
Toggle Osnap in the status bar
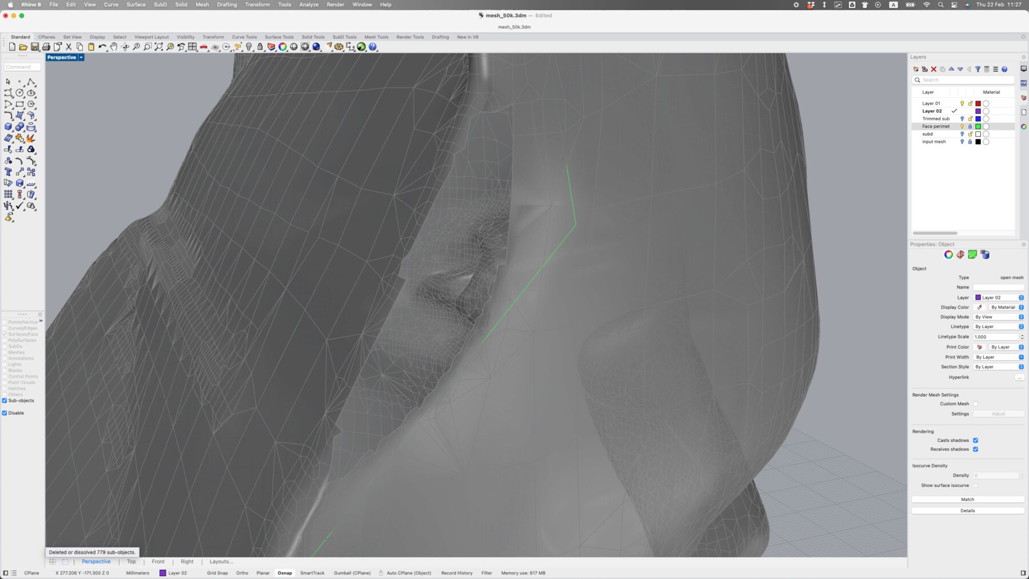tap(285, 573)
